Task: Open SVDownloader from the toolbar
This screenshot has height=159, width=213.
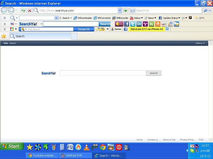Action: click(83, 18)
